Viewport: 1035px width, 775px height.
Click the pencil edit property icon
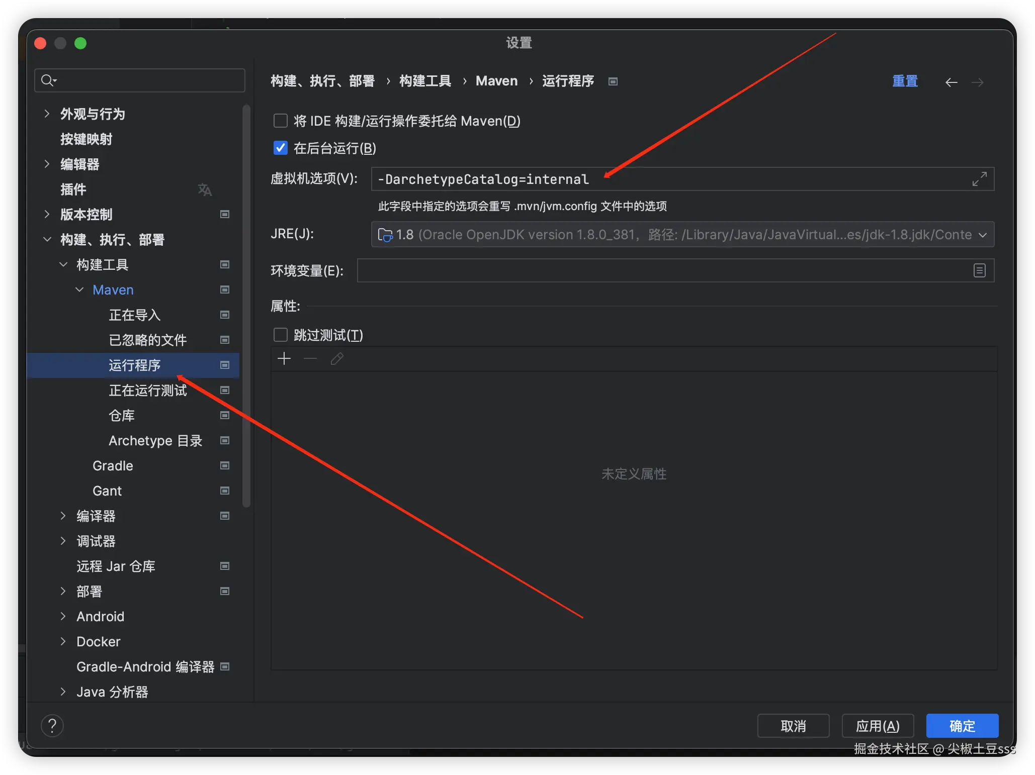click(x=337, y=359)
